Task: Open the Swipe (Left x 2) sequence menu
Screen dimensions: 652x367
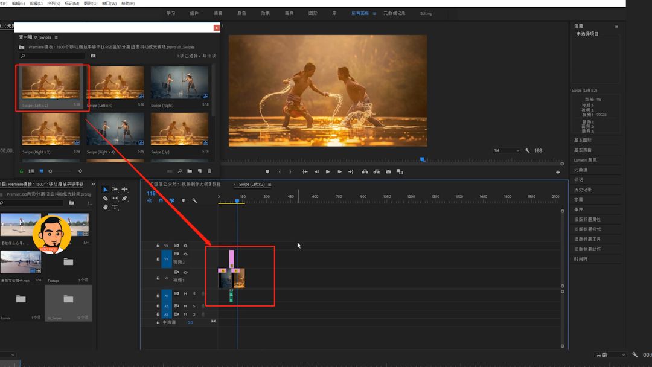Action: [269, 185]
